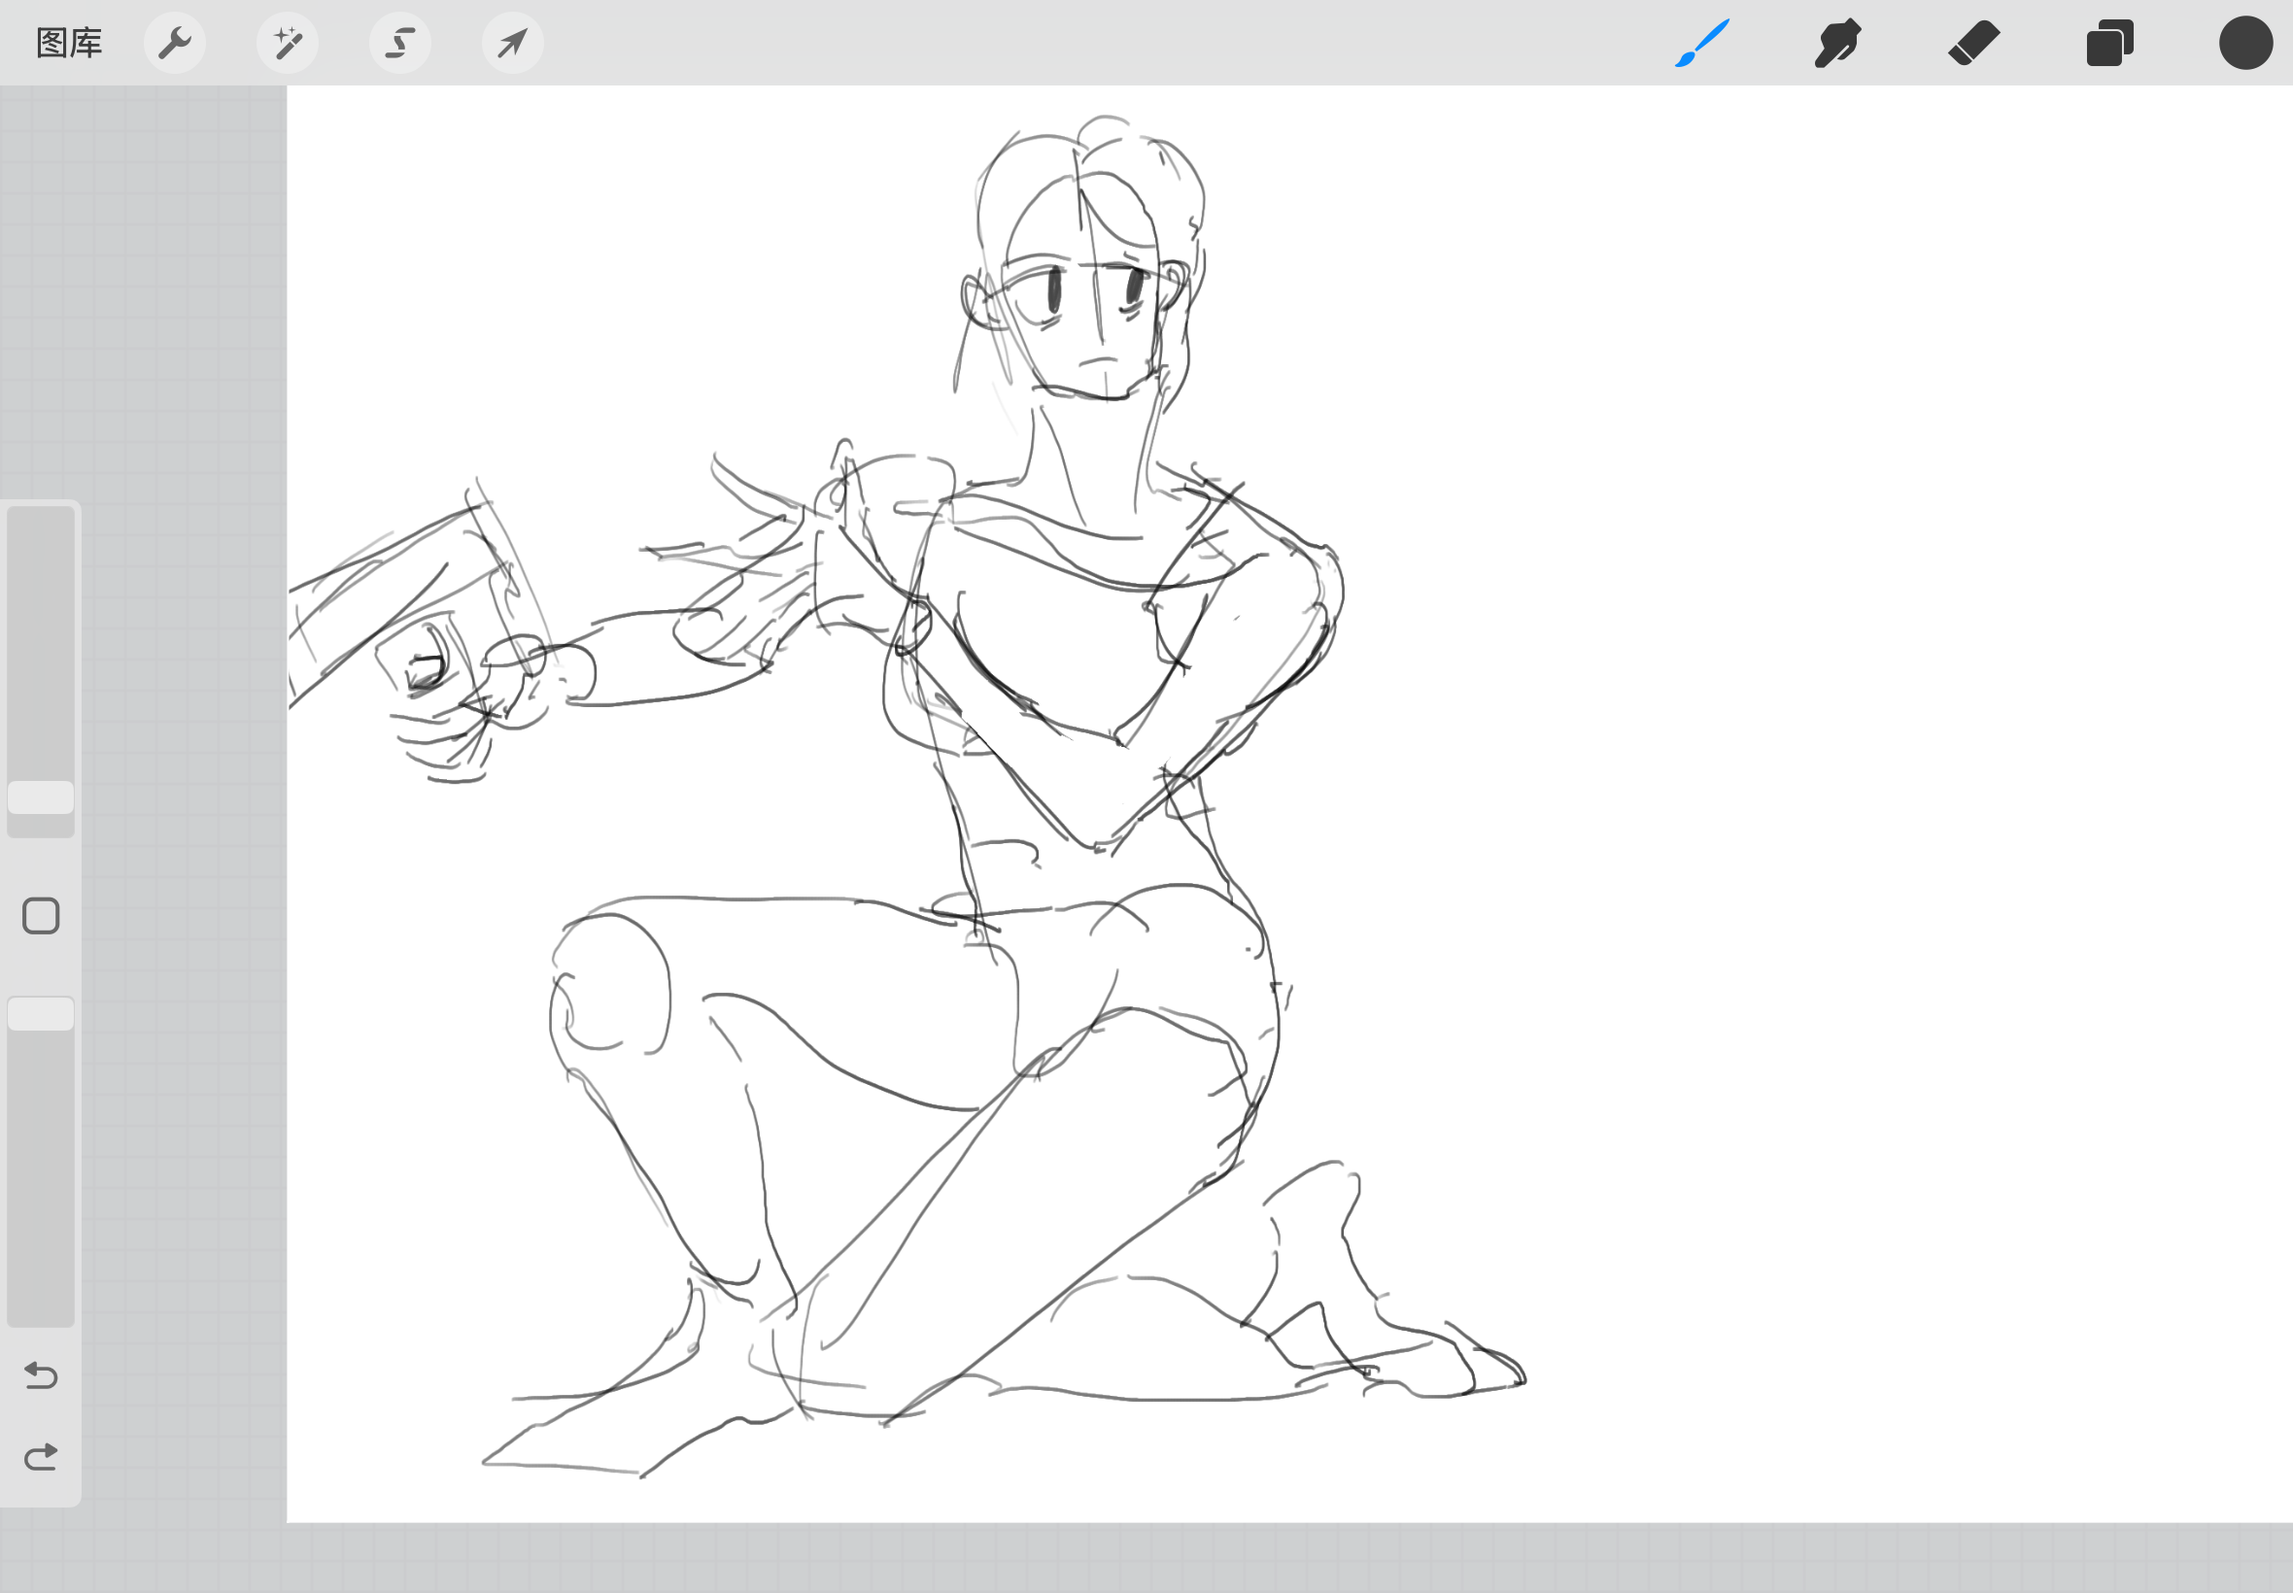Open the 图库 gallery
2293x1593 pixels.
click(69, 43)
